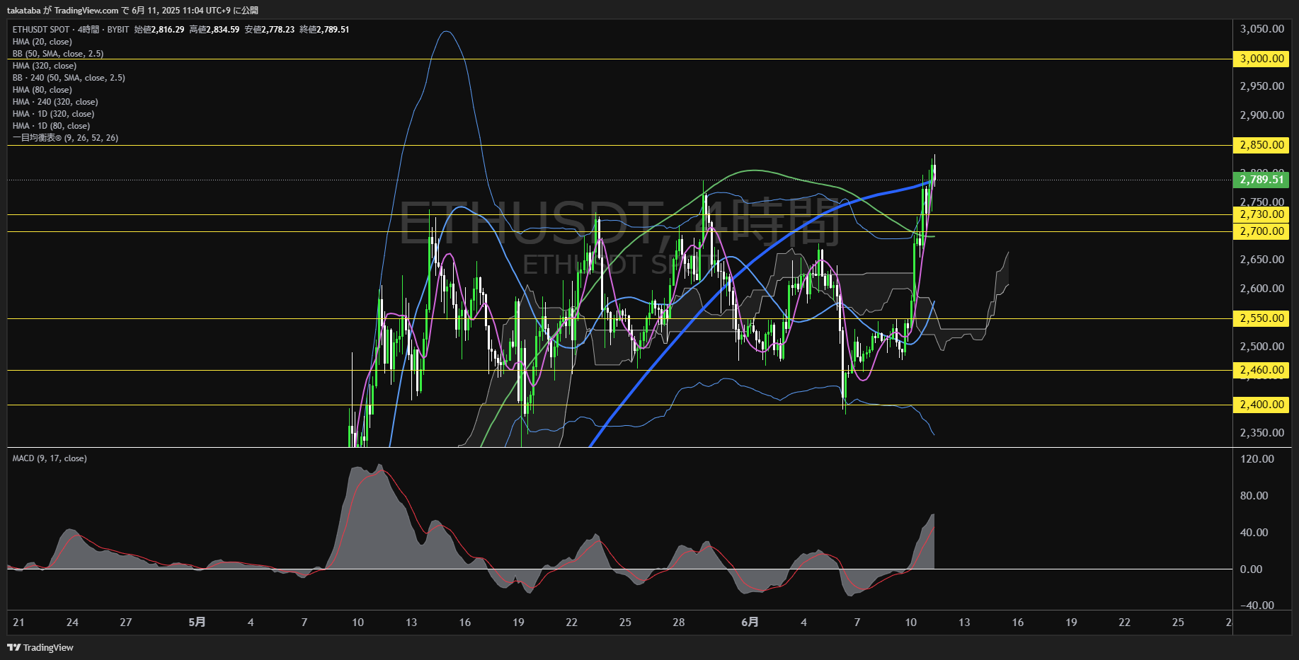
Task: Click the yellow 3,000.00 price line tag
Action: [1261, 59]
